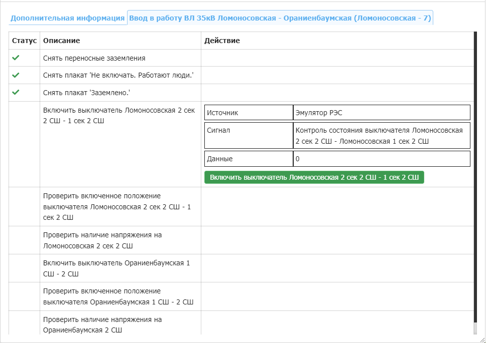Click the 'Сигнал' label cell
486x343 pixels.
(249, 135)
